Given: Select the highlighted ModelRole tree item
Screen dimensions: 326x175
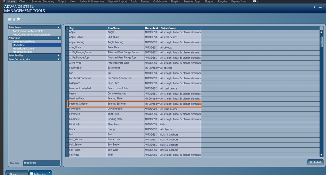Looking at the screenshot, I should coord(36,45).
